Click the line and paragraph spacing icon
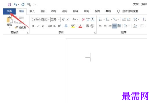Screen dimensions: 154x105 coord(126,26)
